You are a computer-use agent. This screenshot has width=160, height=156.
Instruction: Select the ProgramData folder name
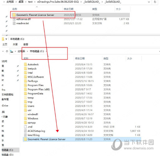click(x=35, y=94)
